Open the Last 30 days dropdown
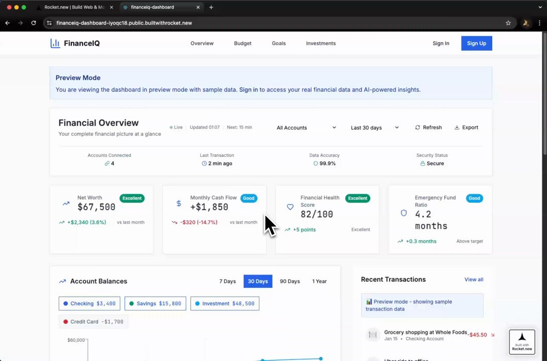Viewport: 547px width, 361px height. tap(374, 127)
